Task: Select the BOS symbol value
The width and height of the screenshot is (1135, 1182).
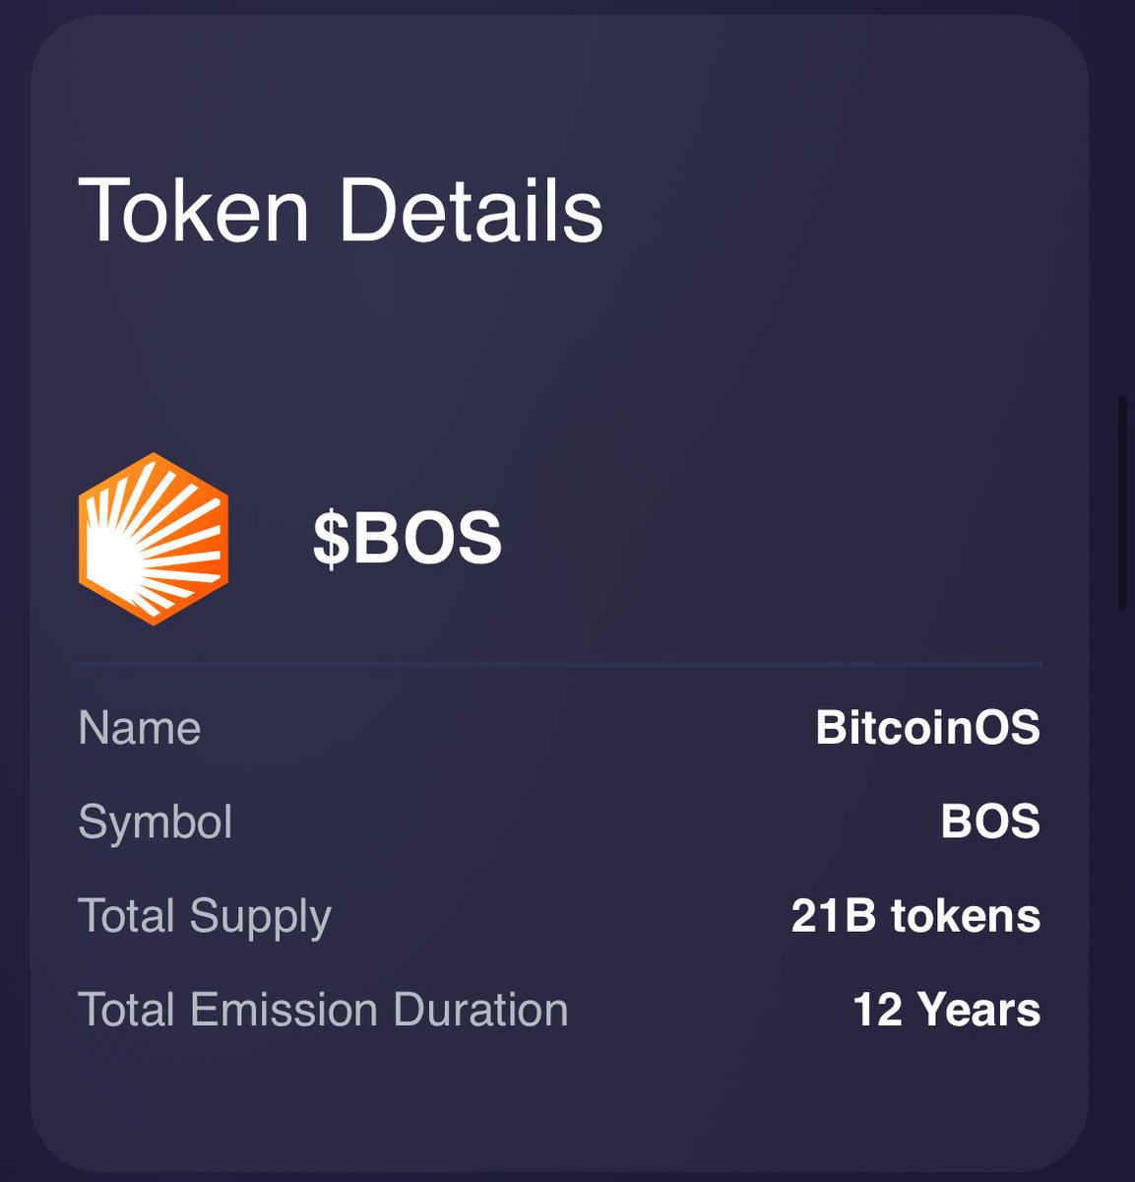Action: click(990, 822)
